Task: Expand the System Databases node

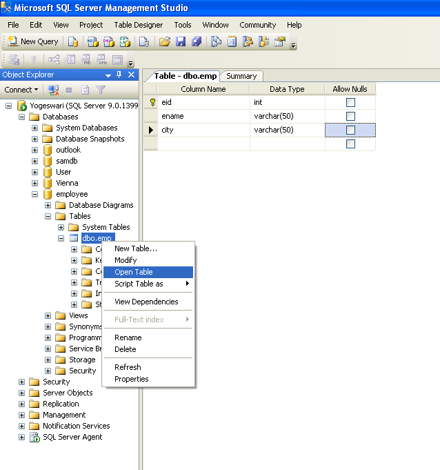Action: [34, 128]
